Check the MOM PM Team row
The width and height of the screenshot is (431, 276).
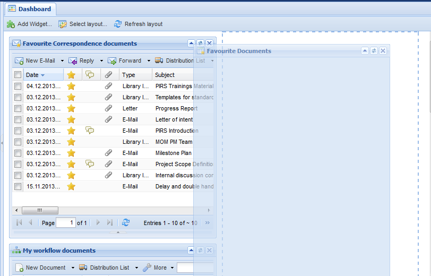[x=18, y=142]
